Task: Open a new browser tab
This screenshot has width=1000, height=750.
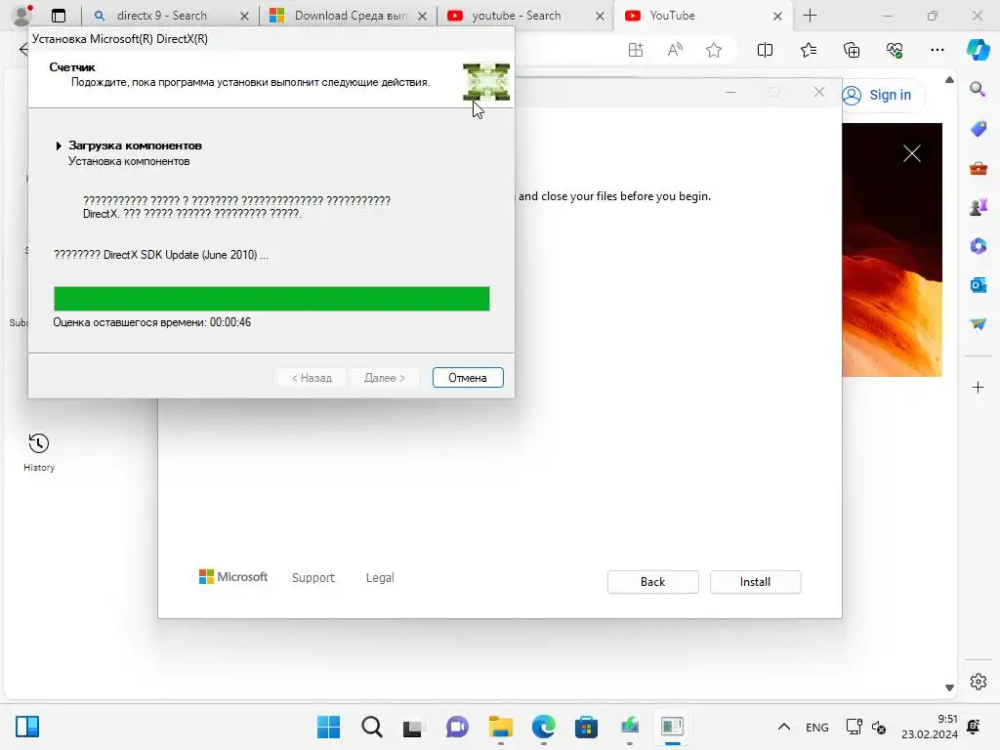Action: (x=810, y=16)
